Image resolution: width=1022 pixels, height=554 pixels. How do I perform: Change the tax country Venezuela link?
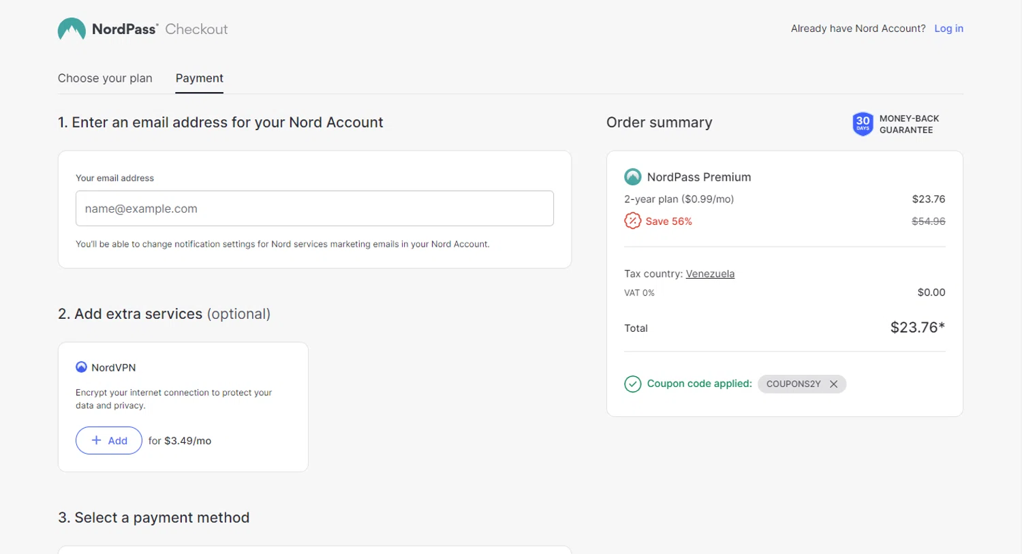click(x=710, y=274)
